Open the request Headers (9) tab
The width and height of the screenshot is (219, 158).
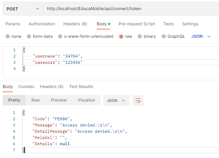point(75,24)
